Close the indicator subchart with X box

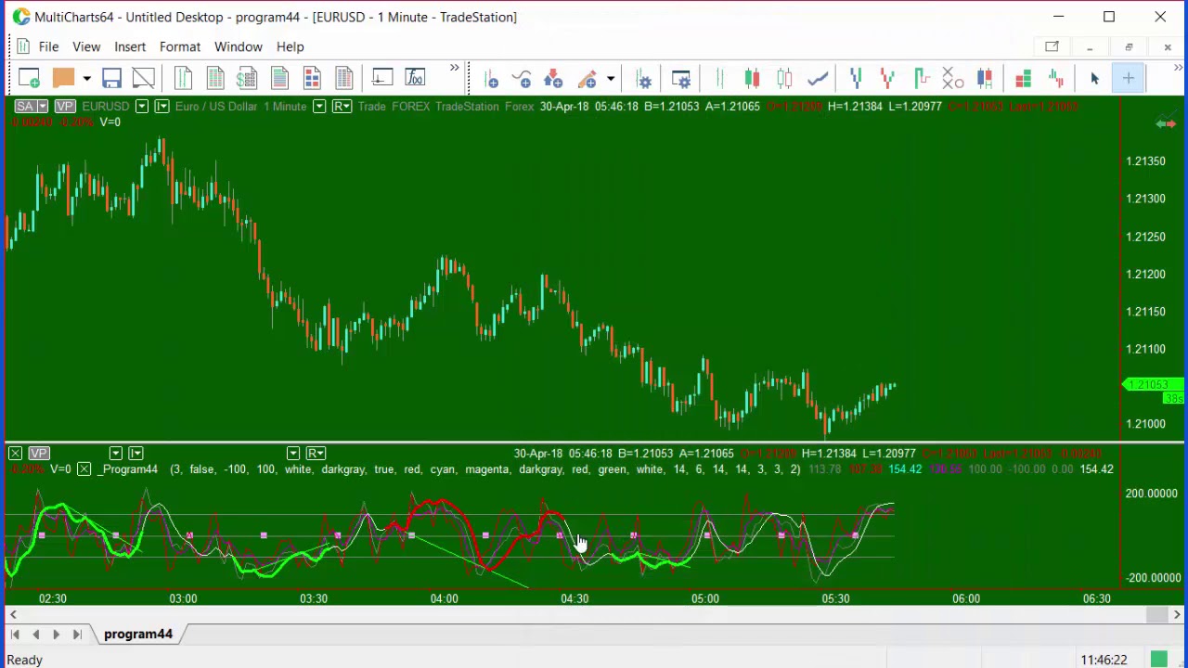[15, 453]
